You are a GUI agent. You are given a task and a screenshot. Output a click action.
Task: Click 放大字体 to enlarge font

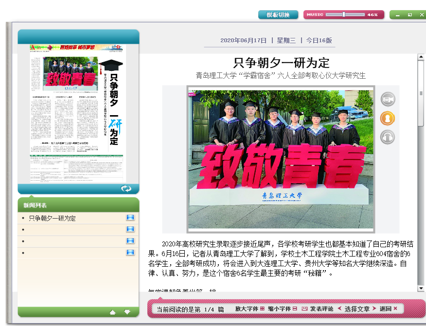pos(249,309)
